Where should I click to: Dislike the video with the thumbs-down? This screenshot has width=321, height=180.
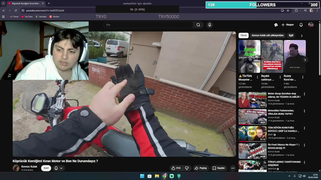pos(187,168)
